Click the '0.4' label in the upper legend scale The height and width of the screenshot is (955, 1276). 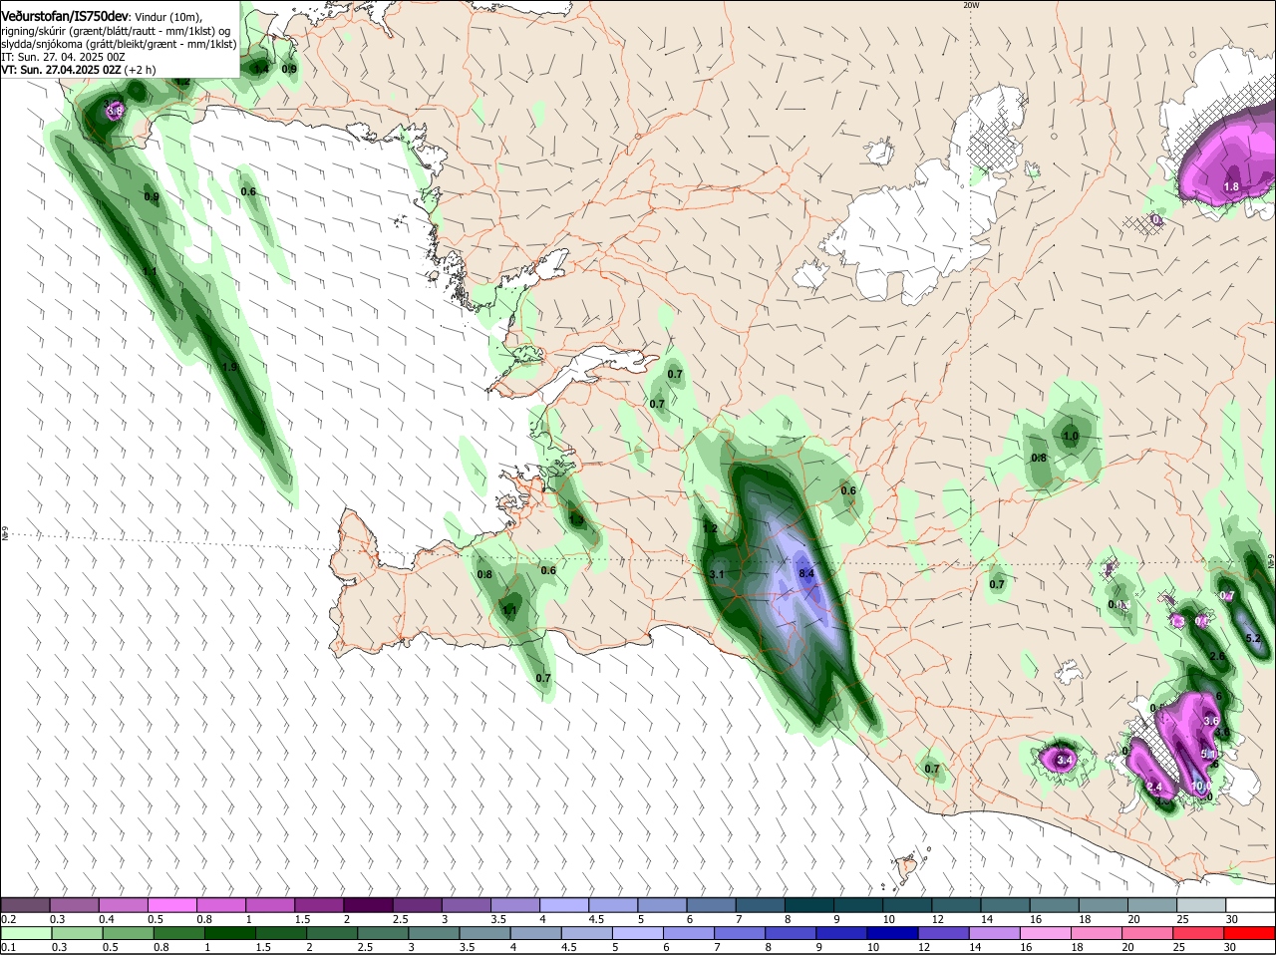click(107, 918)
